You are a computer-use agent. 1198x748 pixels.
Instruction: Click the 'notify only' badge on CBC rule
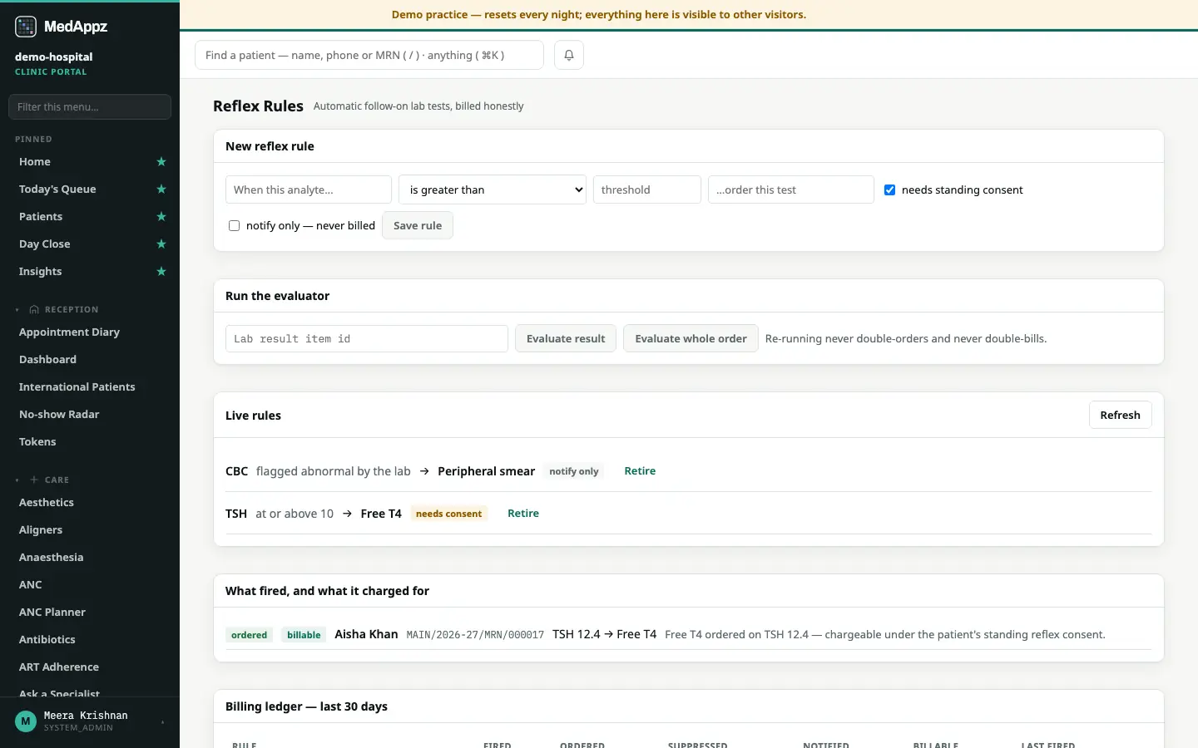point(574,471)
